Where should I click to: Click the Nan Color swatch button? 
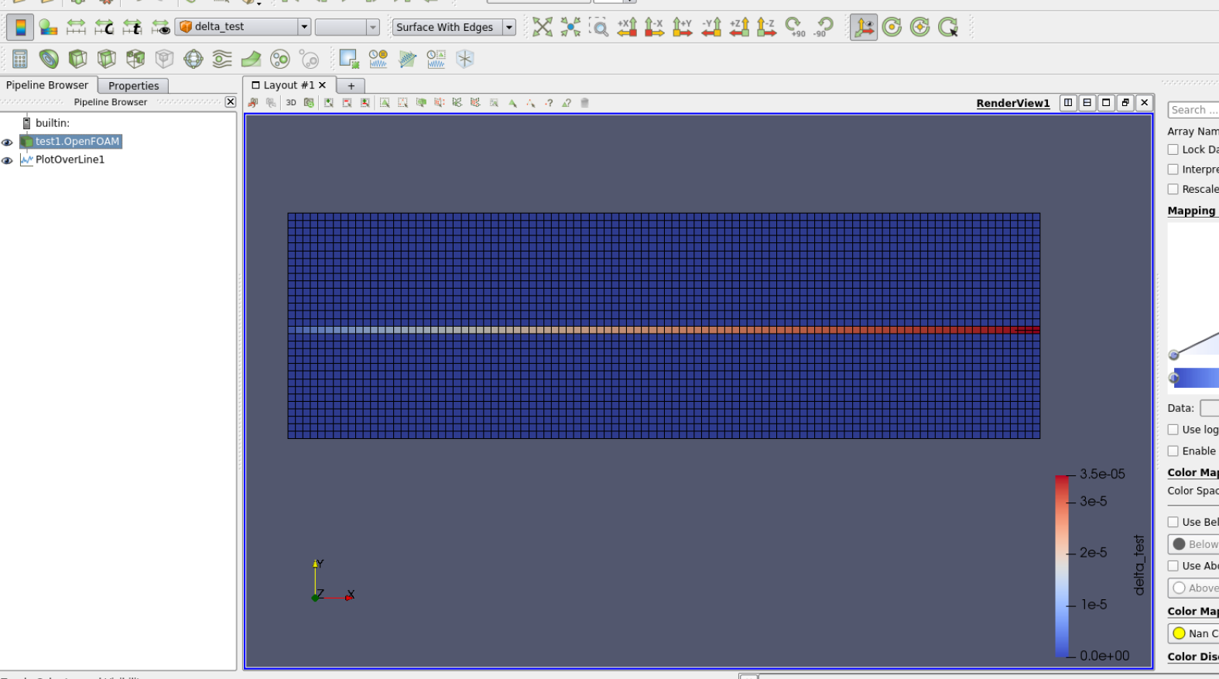(x=1194, y=633)
